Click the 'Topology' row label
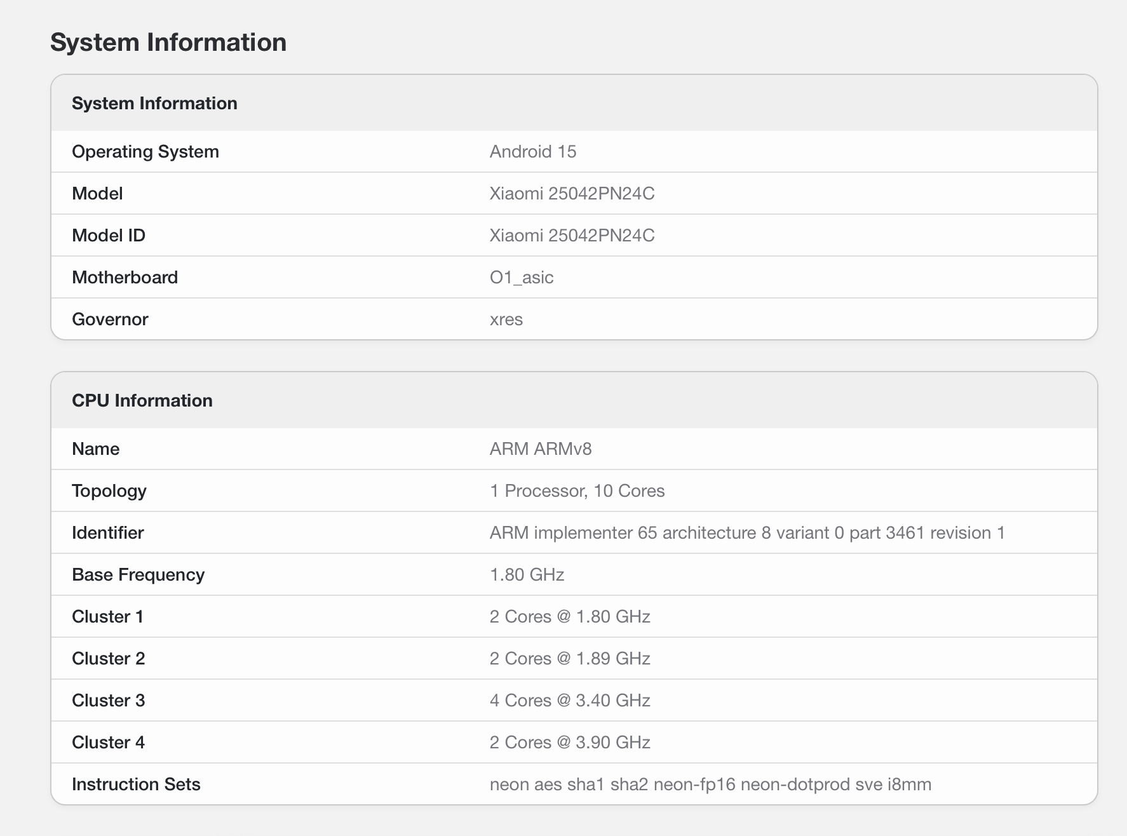The width and height of the screenshot is (1127, 836). point(109,491)
